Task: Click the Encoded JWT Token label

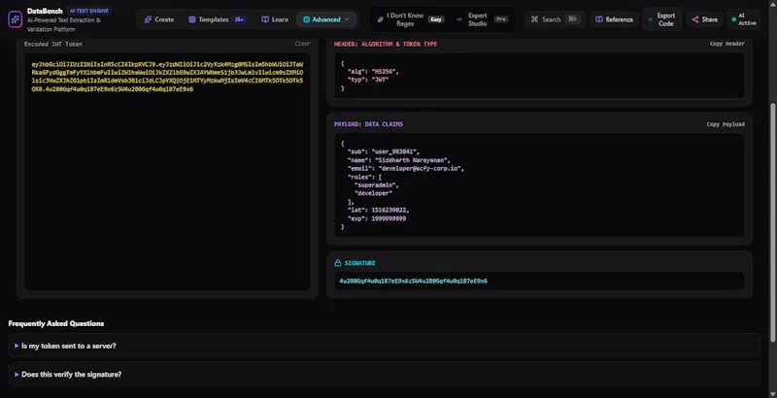Action: pyautogui.click(x=53, y=44)
